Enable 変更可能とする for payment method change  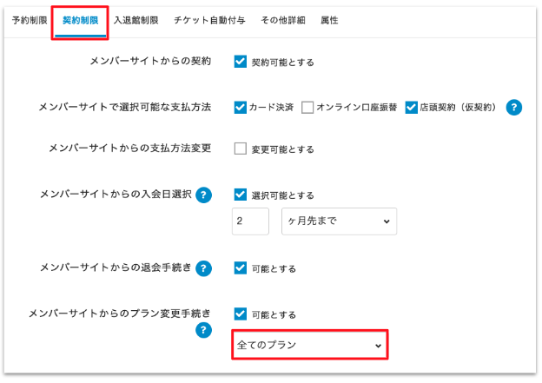click(x=241, y=149)
